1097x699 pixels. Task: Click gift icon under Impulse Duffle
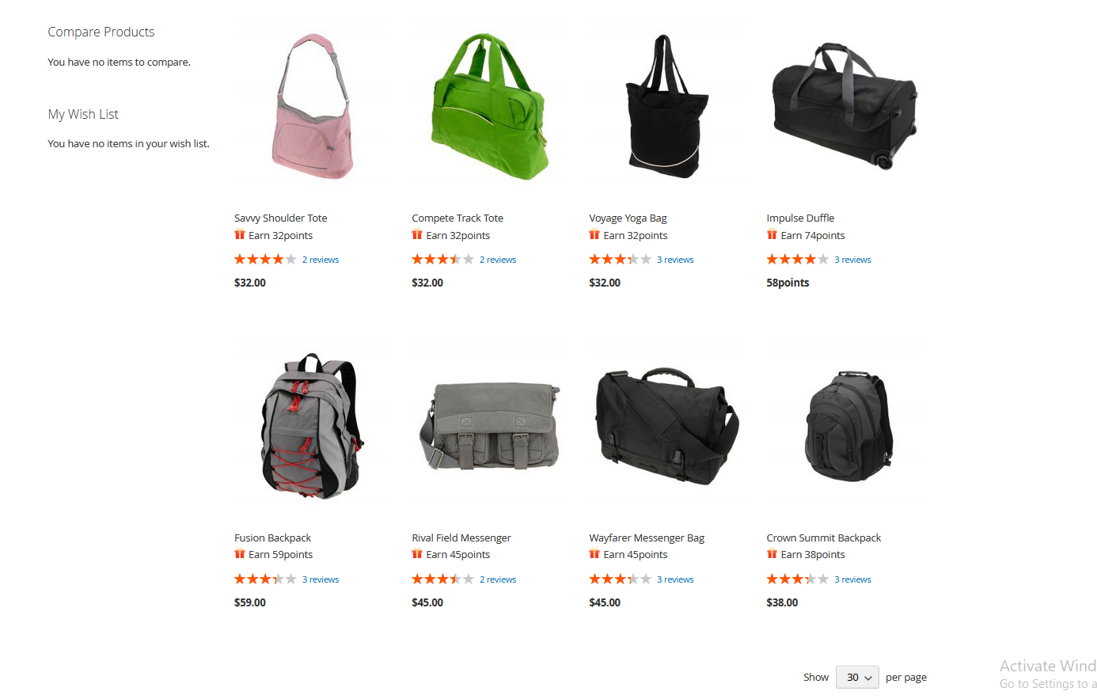[x=772, y=234]
